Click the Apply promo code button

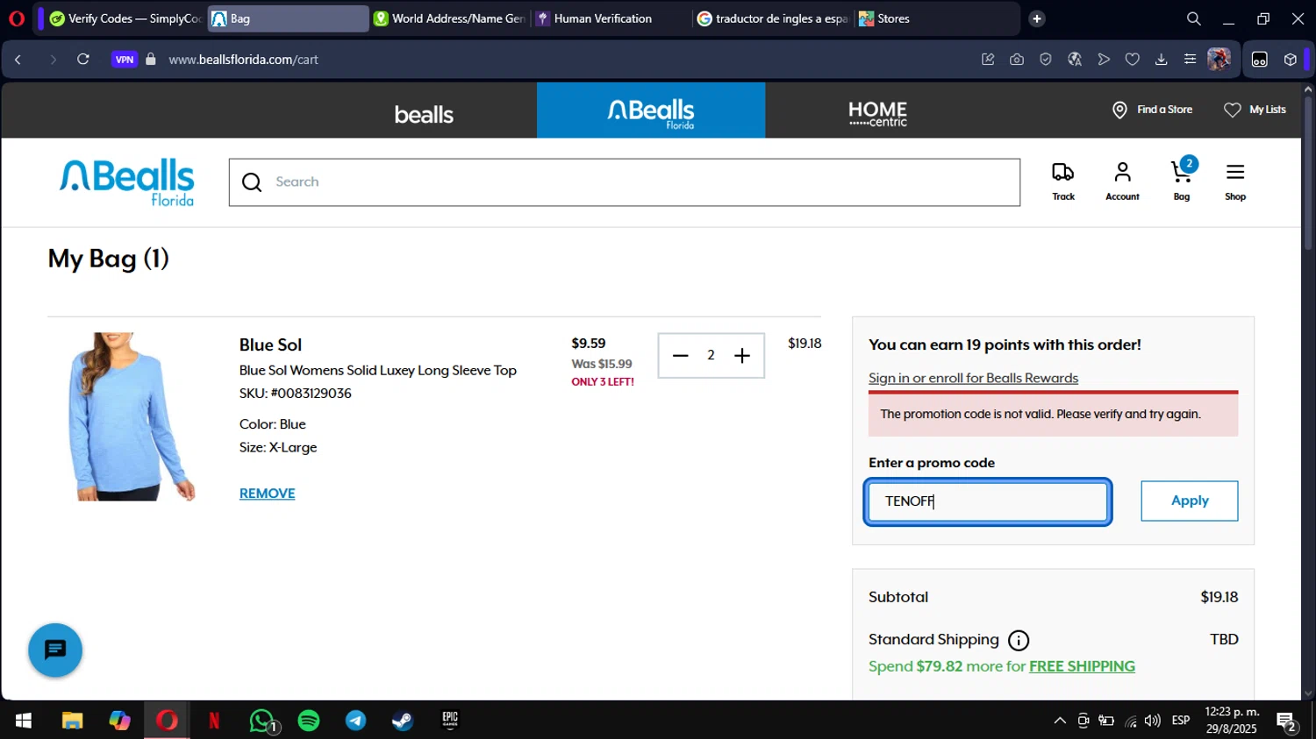coord(1190,501)
